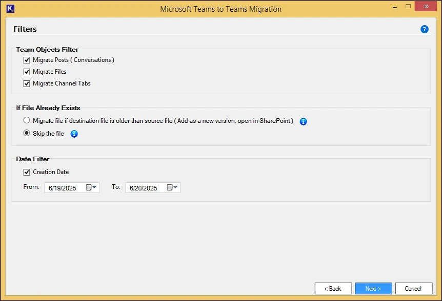The width and height of the screenshot is (442, 301).
Task: Click the To: label
Action: [116, 187]
